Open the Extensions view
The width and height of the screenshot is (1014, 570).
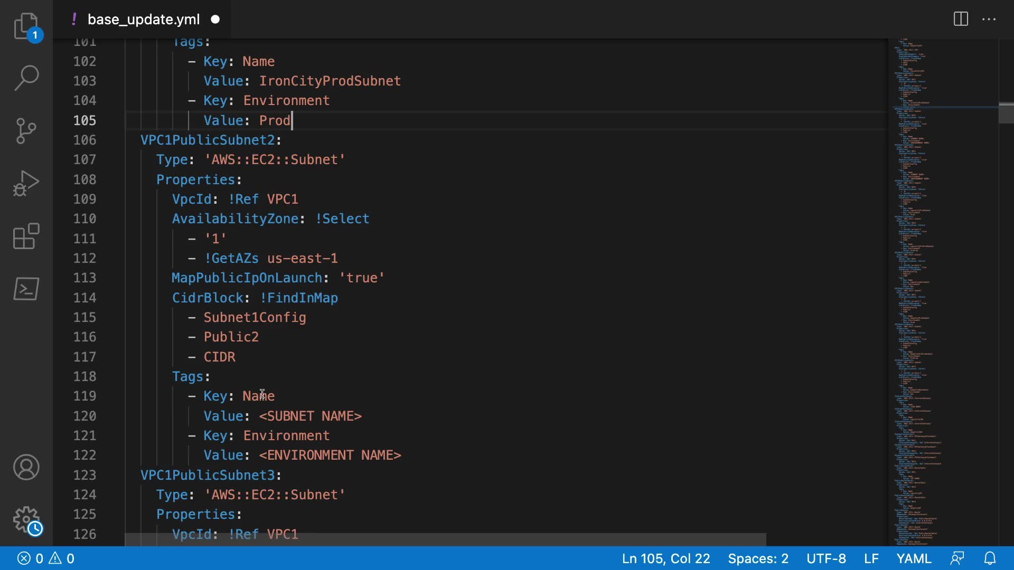click(x=26, y=236)
